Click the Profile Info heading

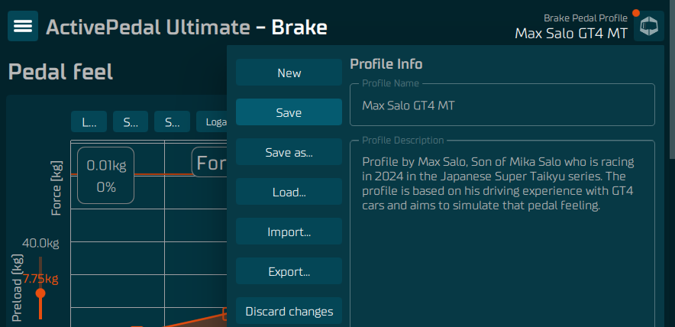click(x=386, y=64)
